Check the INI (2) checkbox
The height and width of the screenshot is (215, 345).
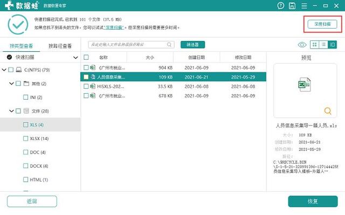point(25,97)
